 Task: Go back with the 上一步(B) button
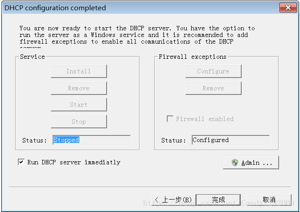coord(173,200)
